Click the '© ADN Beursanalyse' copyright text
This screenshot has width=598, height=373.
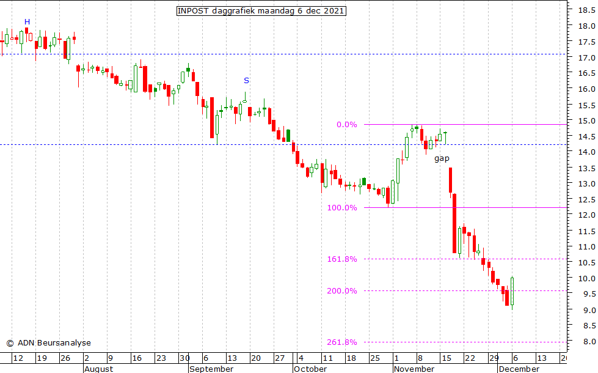click(49, 343)
